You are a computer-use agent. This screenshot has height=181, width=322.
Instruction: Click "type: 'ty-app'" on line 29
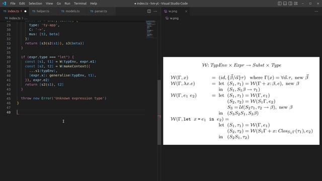(44, 25)
